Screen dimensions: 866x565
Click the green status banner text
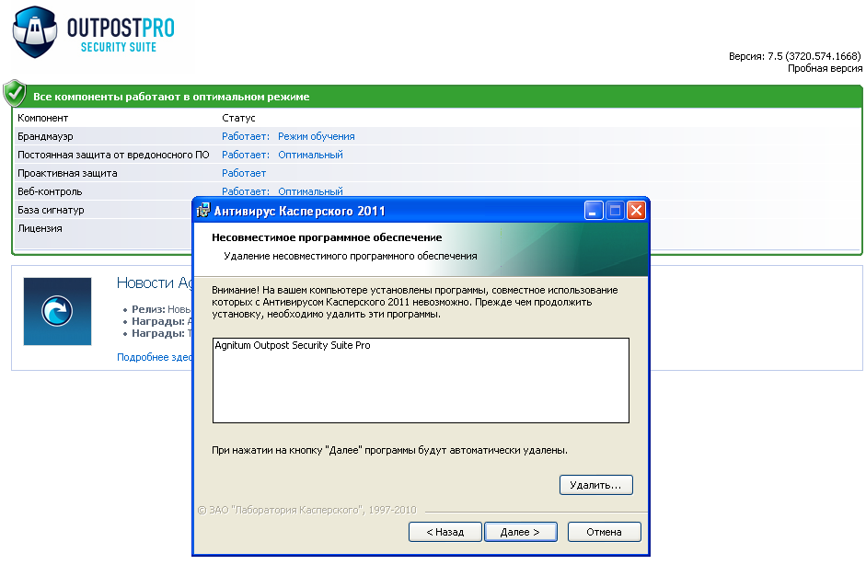click(171, 97)
